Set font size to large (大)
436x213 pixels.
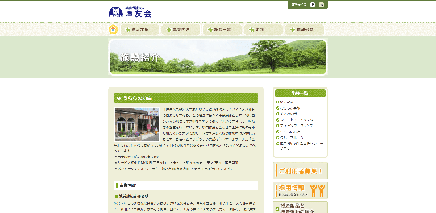coord(321,5)
